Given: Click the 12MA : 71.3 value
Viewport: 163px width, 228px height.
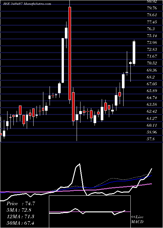Looking at the screenshot, I should [x=20, y=216].
